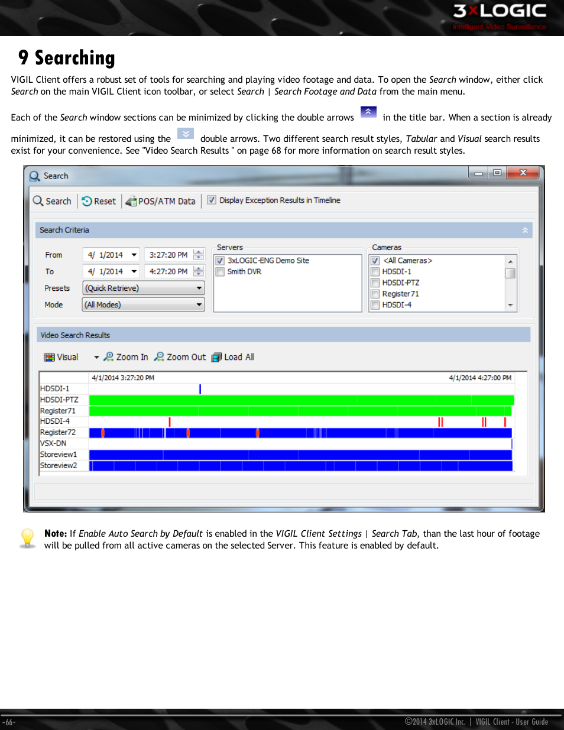The height and width of the screenshot is (730, 564).
Task: Open the Presets (Quick Retrieve) dropdown
Action: tap(144, 288)
